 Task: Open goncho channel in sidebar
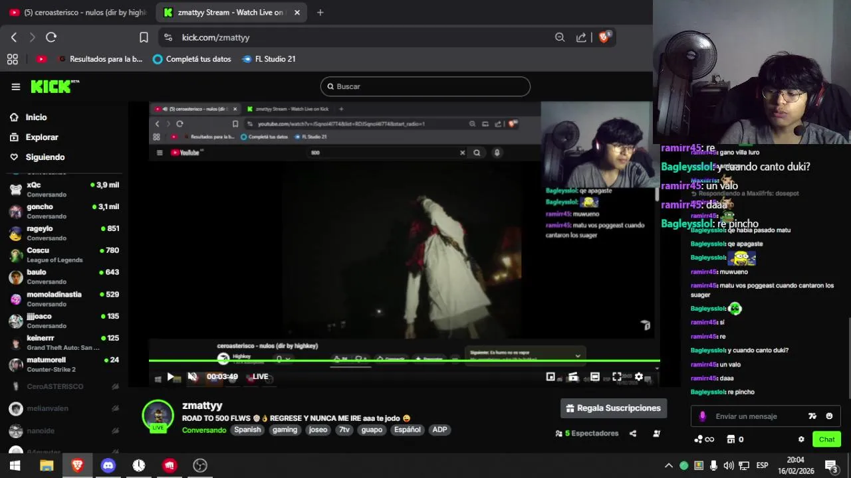64,211
